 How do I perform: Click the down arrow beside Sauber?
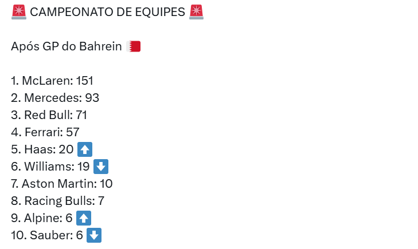[x=94, y=235]
